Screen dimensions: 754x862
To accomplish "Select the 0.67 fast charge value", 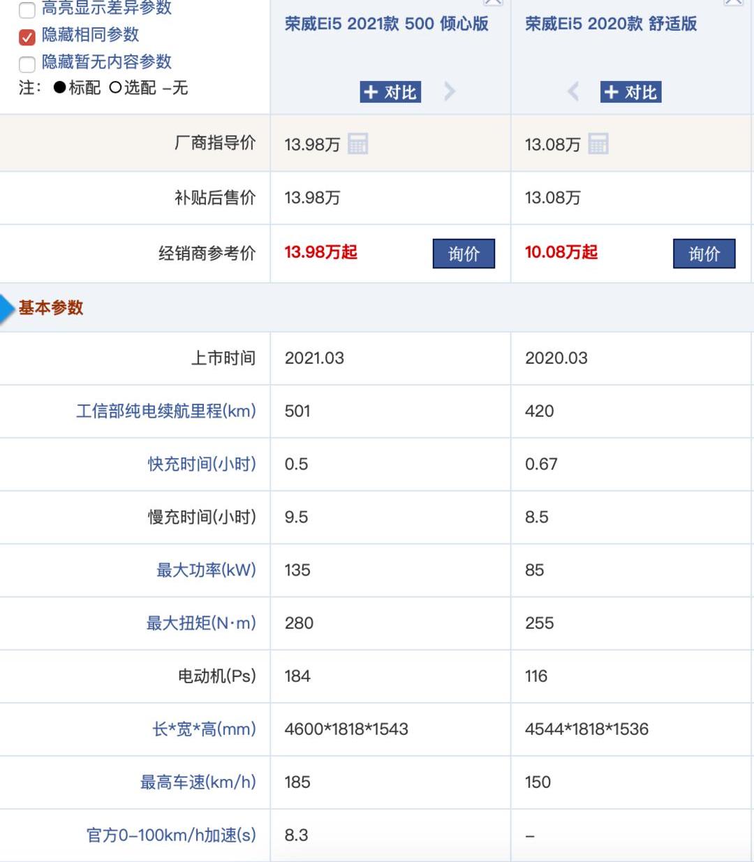I will pyautogui.click(x=541, y=465).
